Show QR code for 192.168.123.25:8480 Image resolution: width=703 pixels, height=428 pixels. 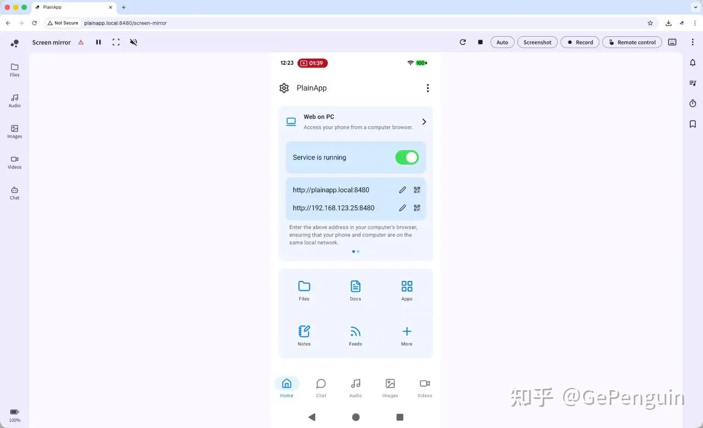417,208
